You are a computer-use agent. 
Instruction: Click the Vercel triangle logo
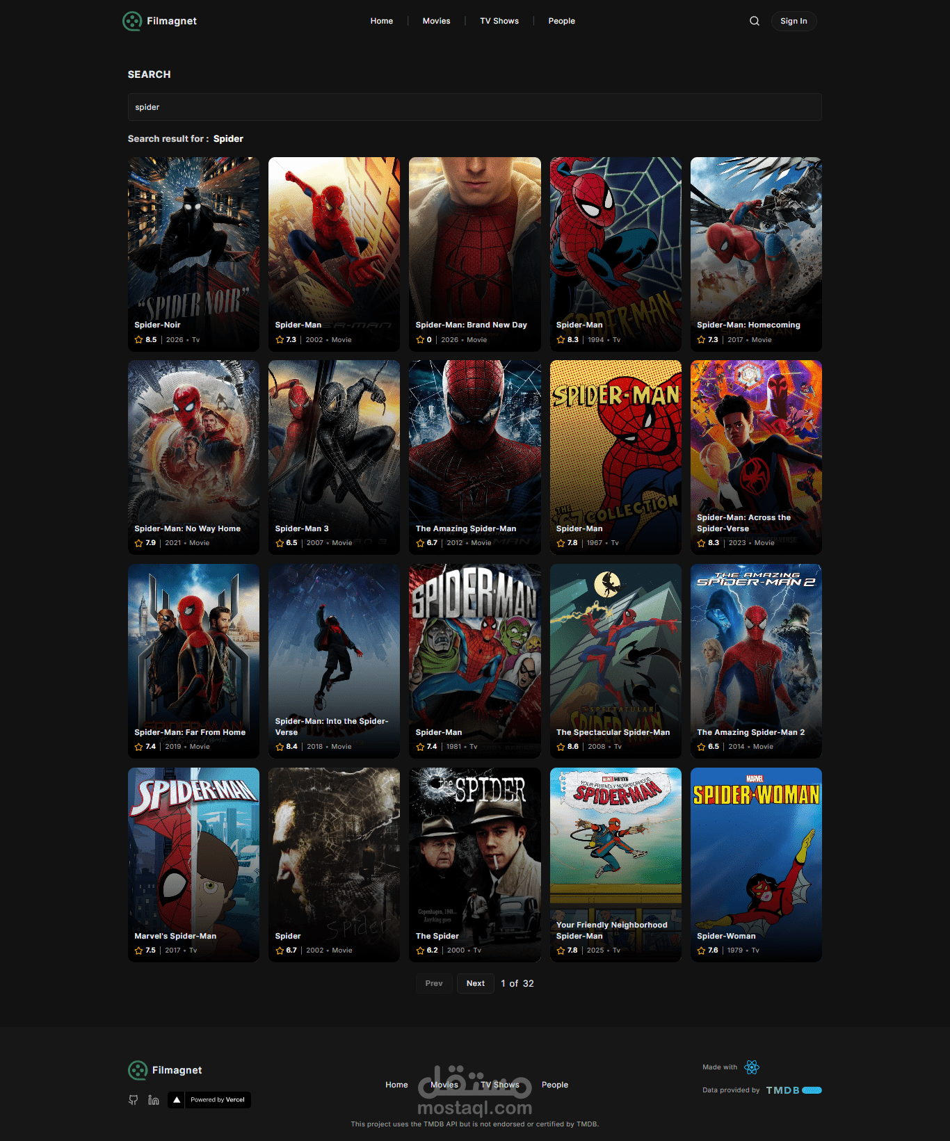tap(177, 1100)
